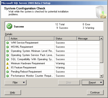The width and height of the screenshot is (108, 98).
Task: Click Success status of WMI Service Requirement
Action: click(60, 43)
